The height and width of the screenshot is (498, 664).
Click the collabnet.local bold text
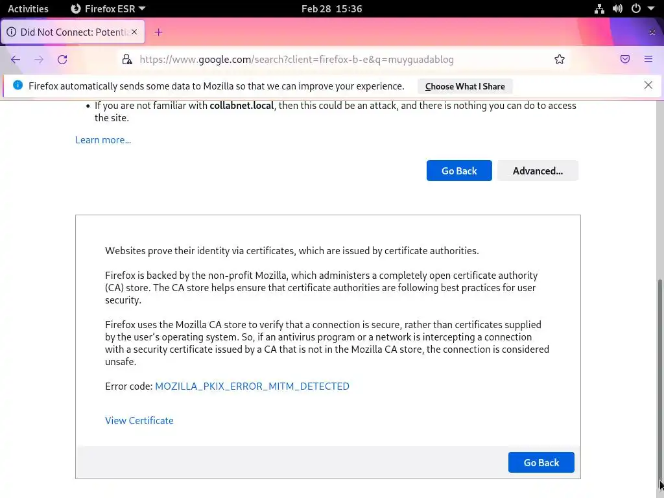[241, 106]
